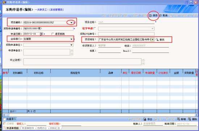Click the 取消 (Cancel) toolbar button

(x=164, y=15)
